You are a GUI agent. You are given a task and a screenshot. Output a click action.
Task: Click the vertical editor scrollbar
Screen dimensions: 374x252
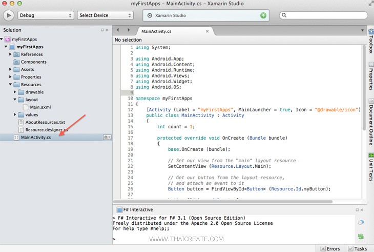364,88
